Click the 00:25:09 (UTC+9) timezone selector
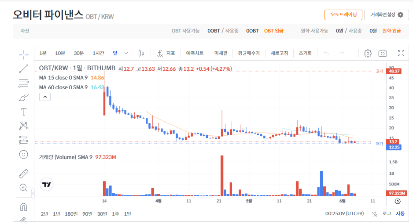 point(344,213)
